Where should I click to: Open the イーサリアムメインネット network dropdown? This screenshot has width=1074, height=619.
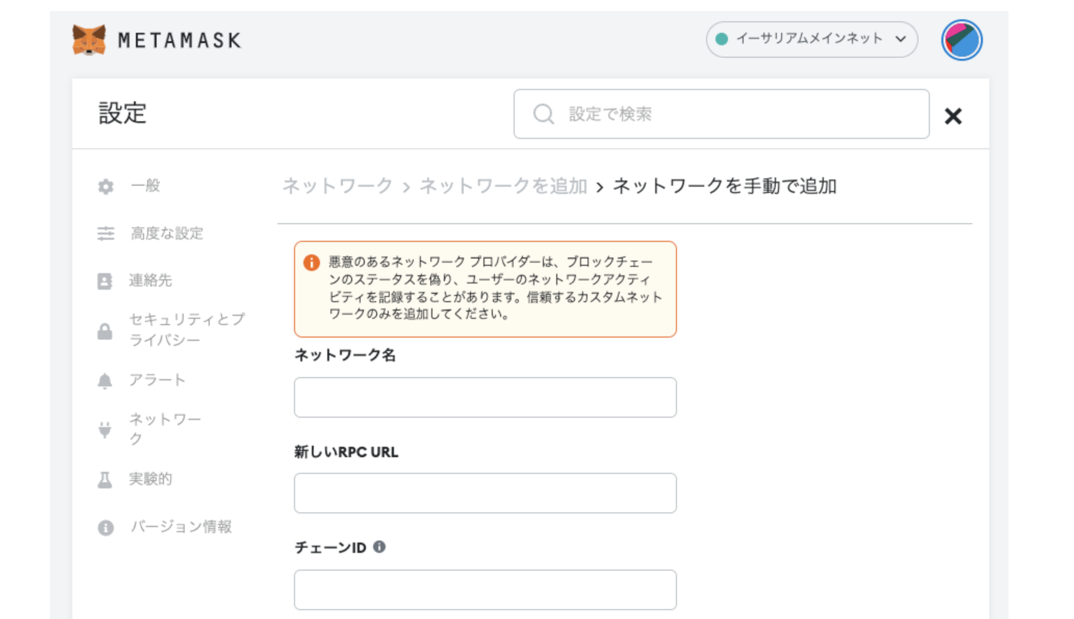(x=811, y=39)
